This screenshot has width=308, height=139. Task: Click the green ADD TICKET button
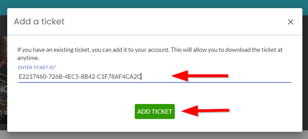point(154,112)
